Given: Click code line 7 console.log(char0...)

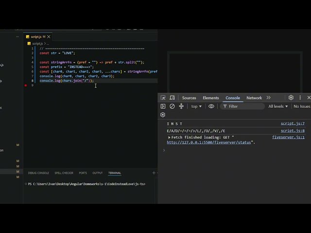Looking at the screenshot, I should (x=77, y=76).
